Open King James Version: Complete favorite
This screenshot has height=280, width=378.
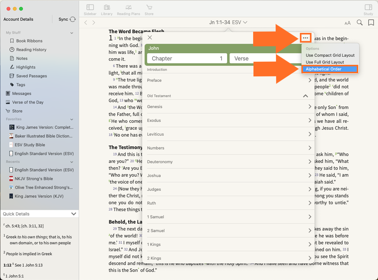pos(41,127)
